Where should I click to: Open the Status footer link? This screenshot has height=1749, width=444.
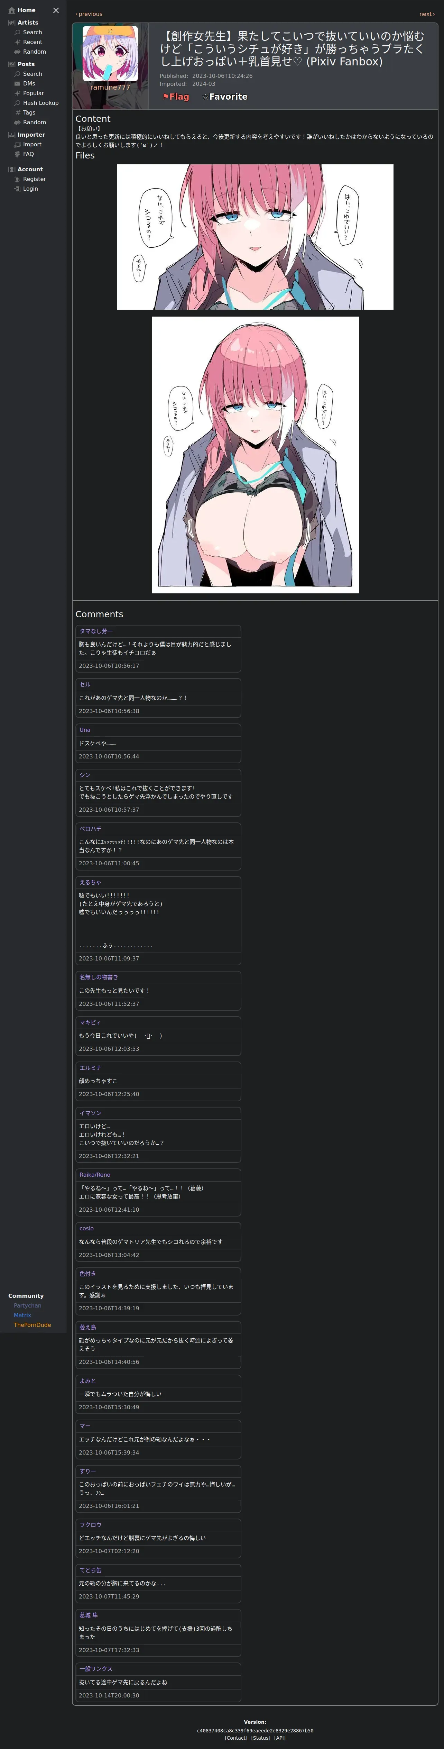[x=261, y=1738]
